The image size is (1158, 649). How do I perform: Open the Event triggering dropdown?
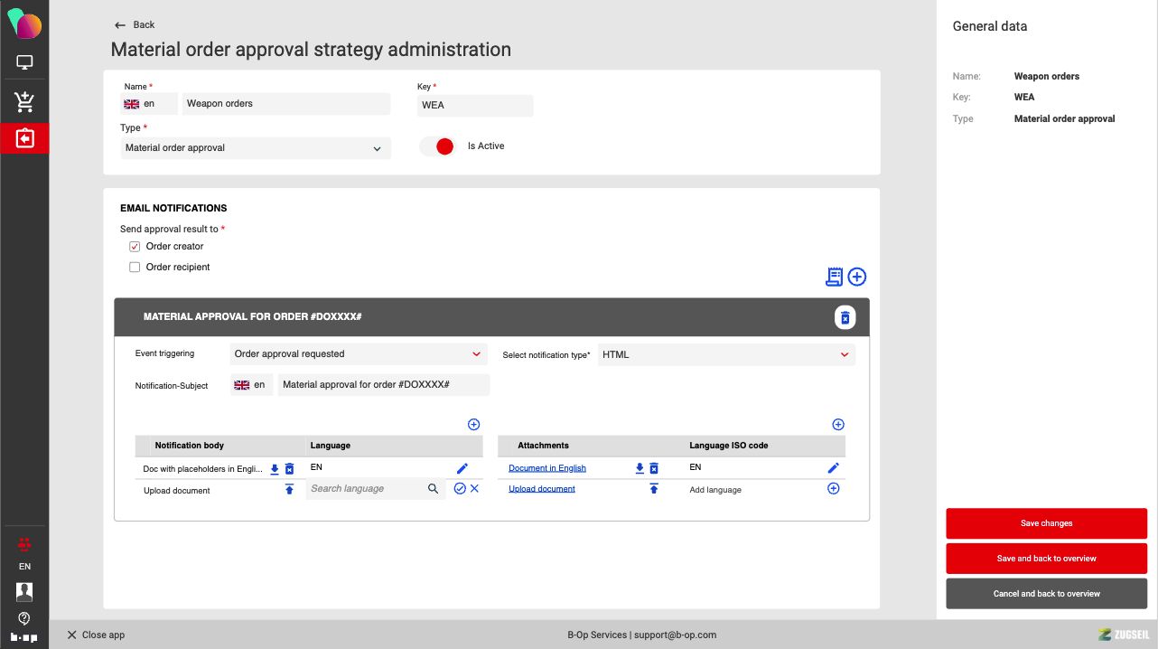pos(357,354)
